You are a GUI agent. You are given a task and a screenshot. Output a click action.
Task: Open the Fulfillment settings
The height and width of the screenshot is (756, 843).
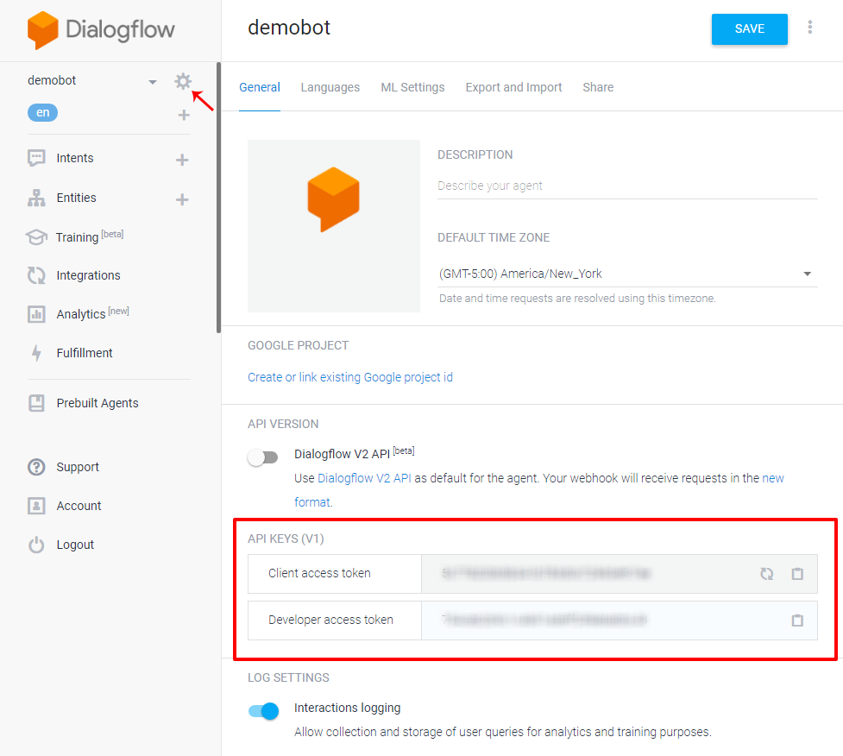click(84, 352)
